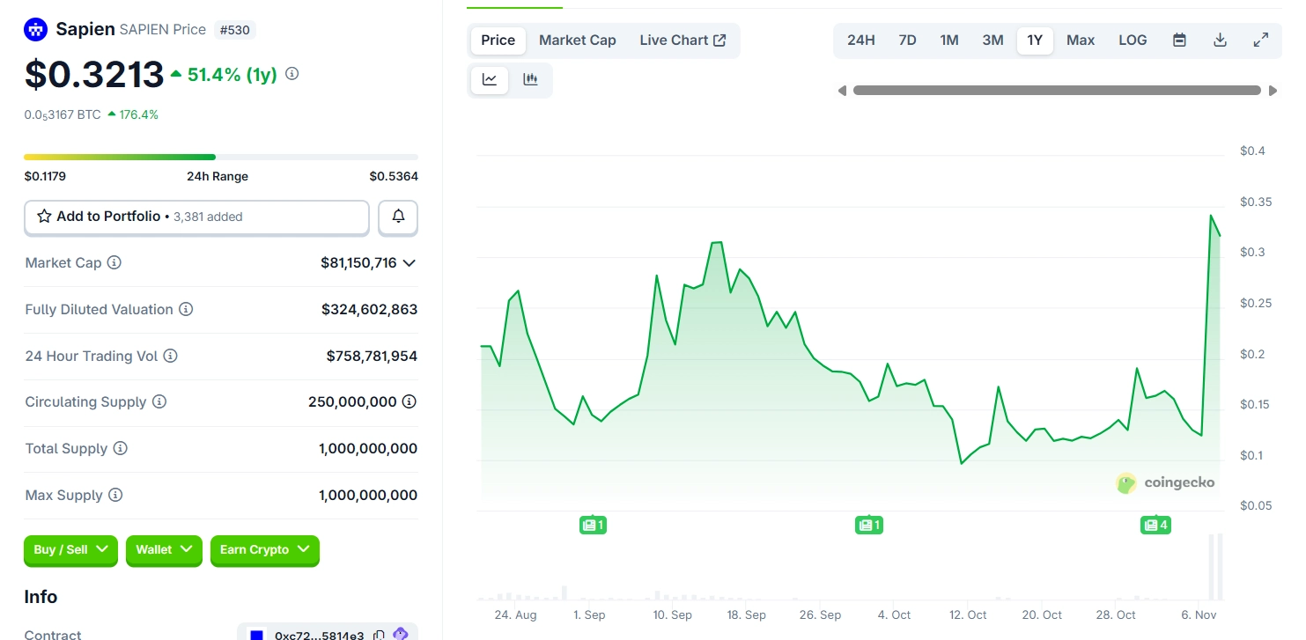This screenshot has width=1306, height=640.
Task: Open the calendar date range picker
Action: [x=1179, y=40]
